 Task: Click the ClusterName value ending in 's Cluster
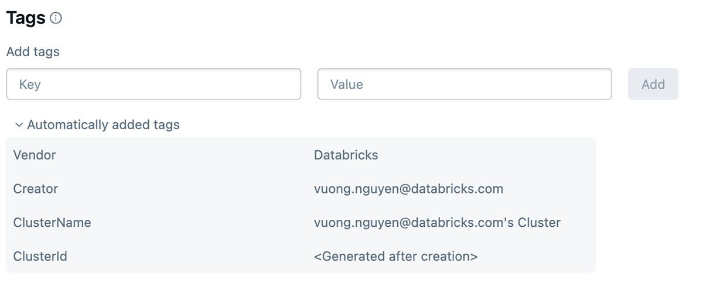[x=437, y=223]
